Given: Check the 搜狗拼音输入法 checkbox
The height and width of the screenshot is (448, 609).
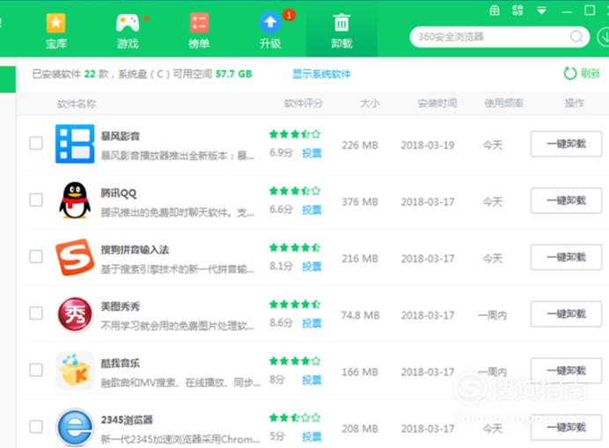Looking at the screenshot, I should click(x=36, y=256).
